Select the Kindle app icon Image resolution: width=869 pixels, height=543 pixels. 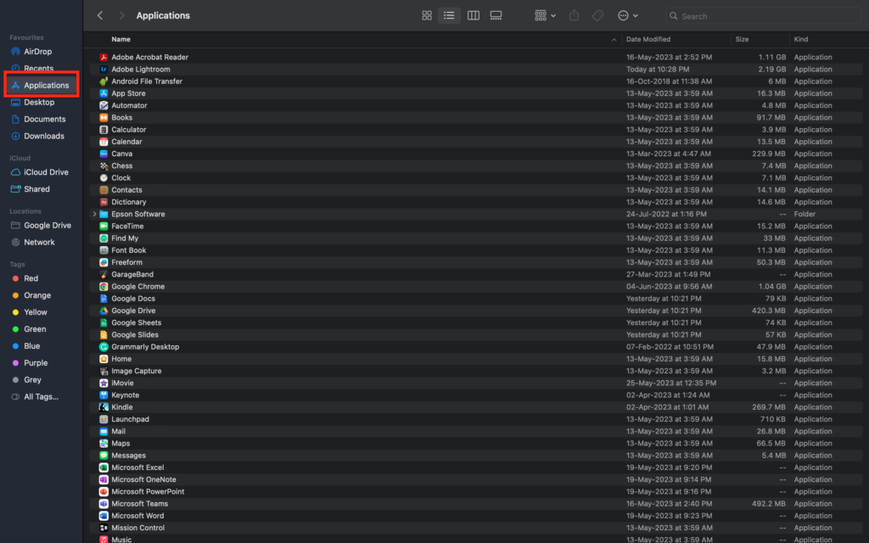pos(104,407)
